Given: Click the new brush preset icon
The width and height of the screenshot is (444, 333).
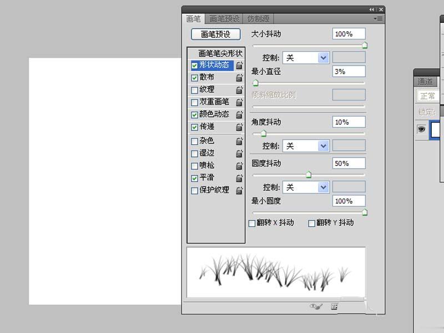Looking at the screenshot, I should tap(335, 306).
